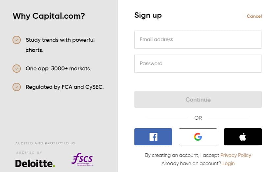Click the 'One app. 3000+ markets.' text
This screenshot has width=277, height=172.
(59, 69)
